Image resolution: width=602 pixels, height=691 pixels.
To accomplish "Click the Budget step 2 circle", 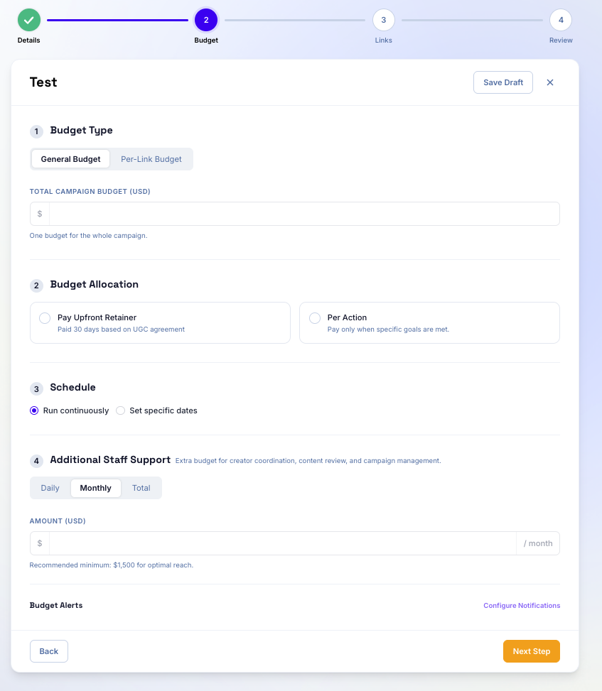I will click(x=206, y=21).
